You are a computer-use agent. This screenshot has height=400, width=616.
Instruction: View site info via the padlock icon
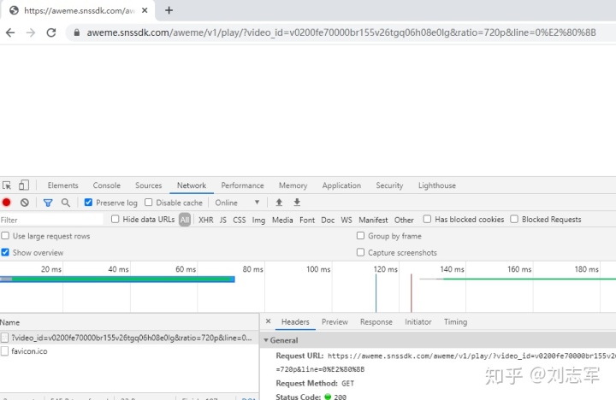tap(77, 32)
